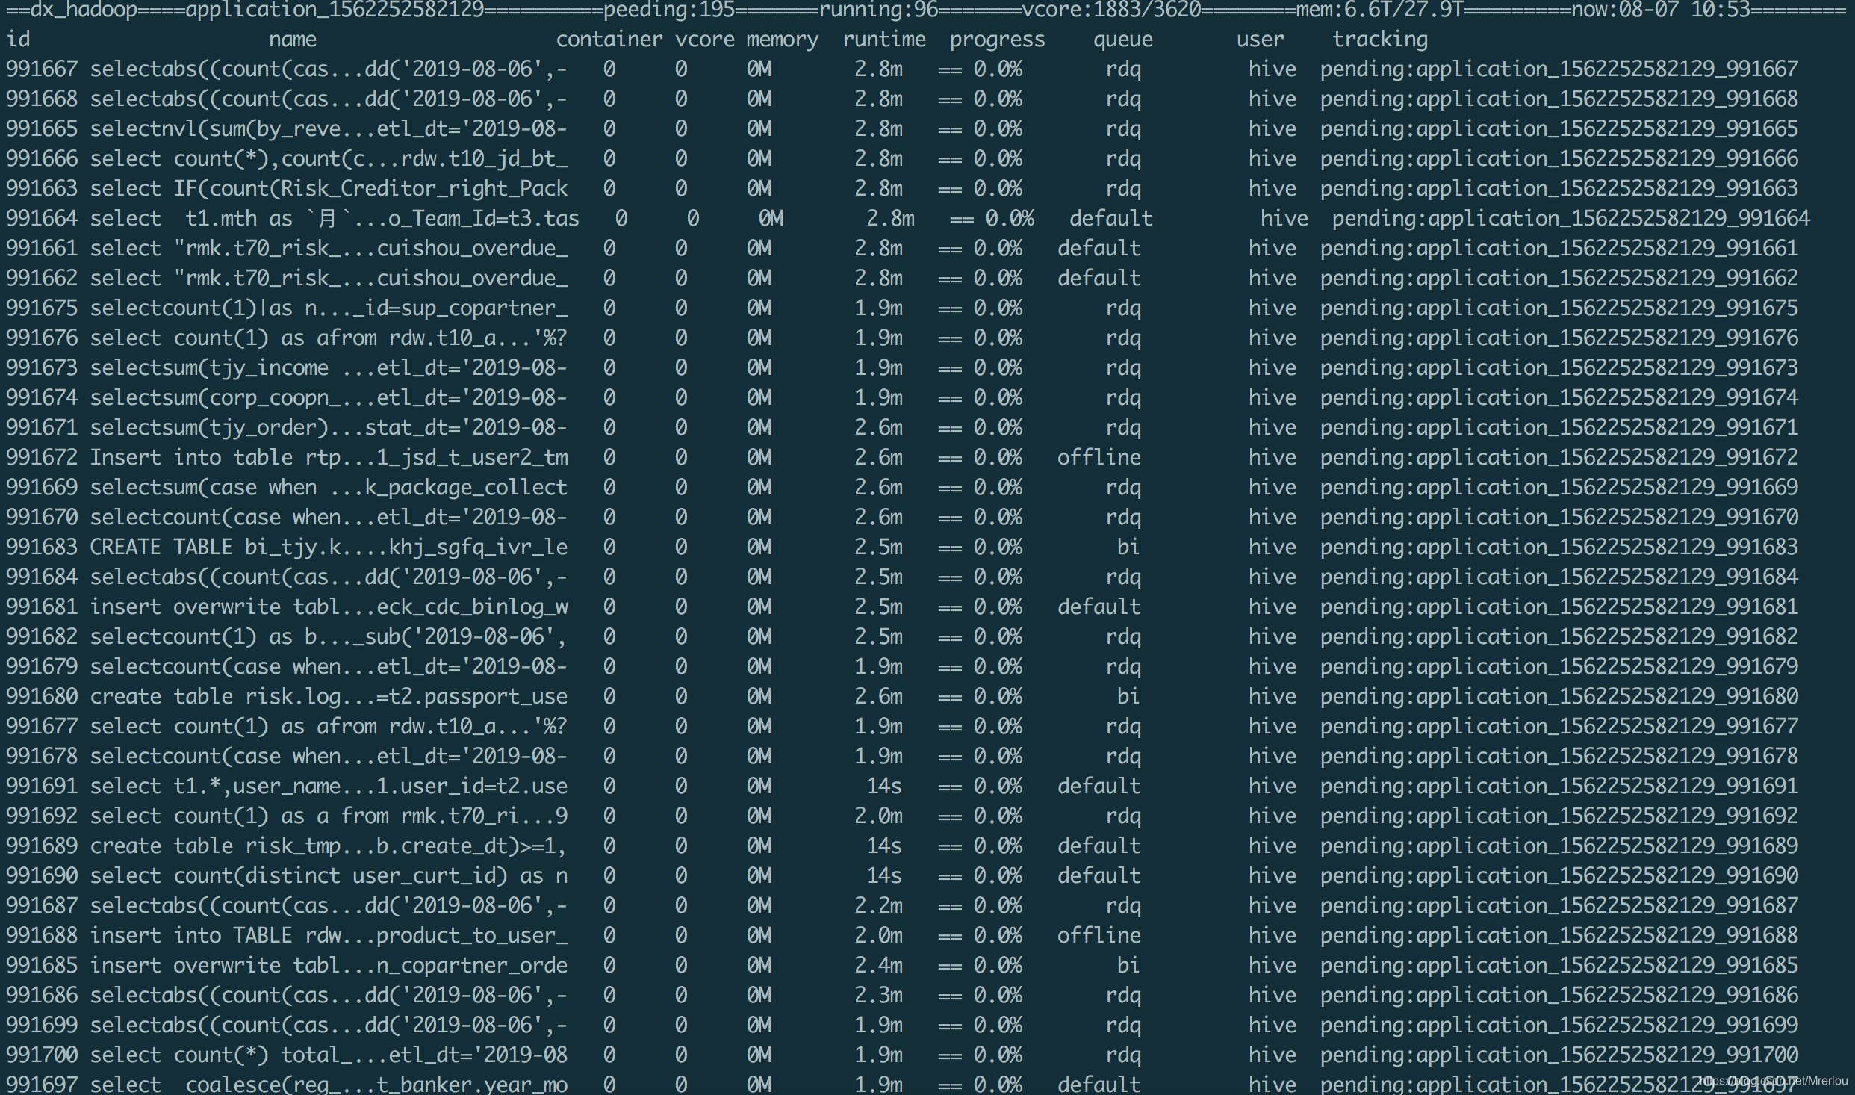Click the 'progress' column header
The width and height of the screenshot is (1855, 1095).
coord(998,39)
